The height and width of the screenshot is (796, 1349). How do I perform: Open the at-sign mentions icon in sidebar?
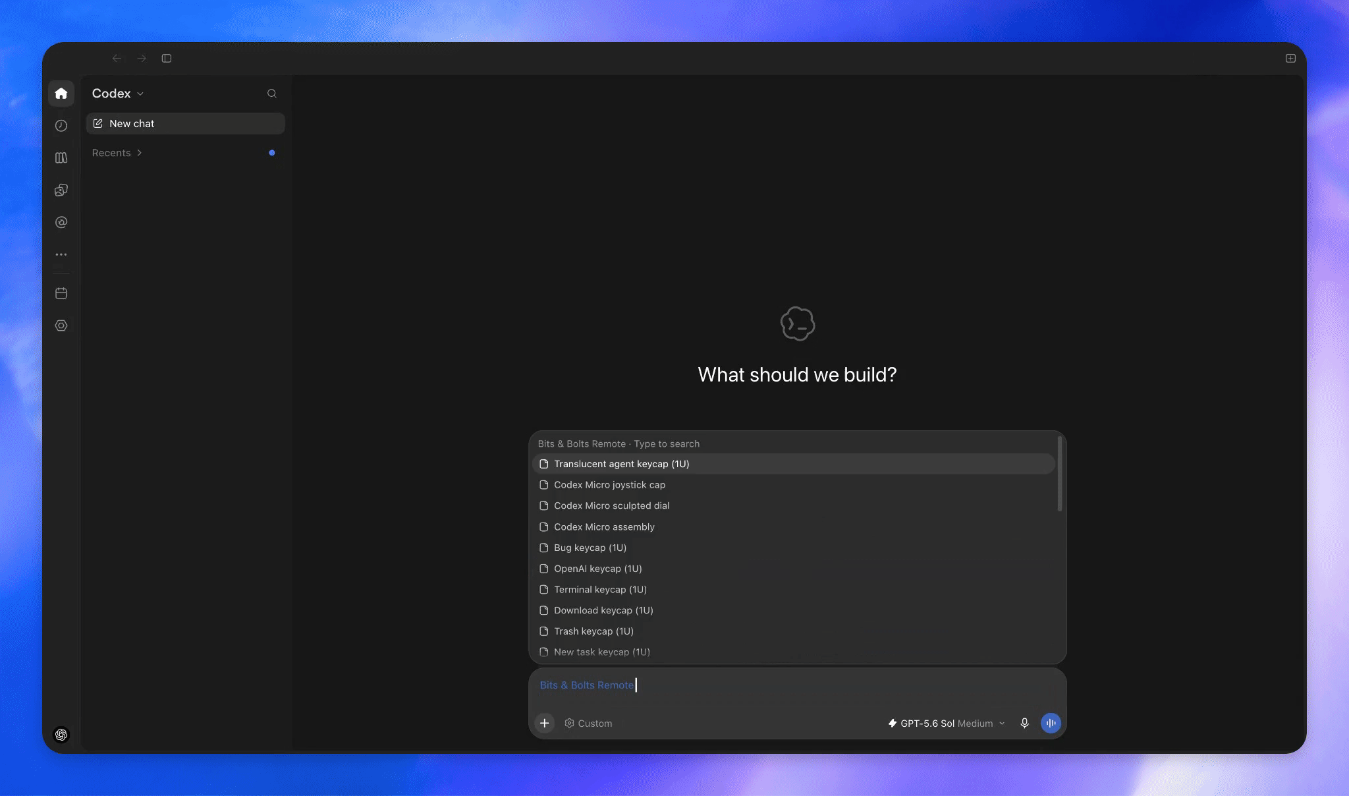point(61,223)
